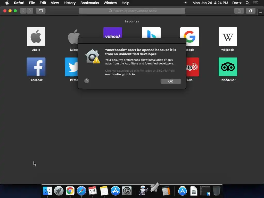Open System Preferences gear from the Dock
The image size is (264, 198).
click(x=127, y=191)
